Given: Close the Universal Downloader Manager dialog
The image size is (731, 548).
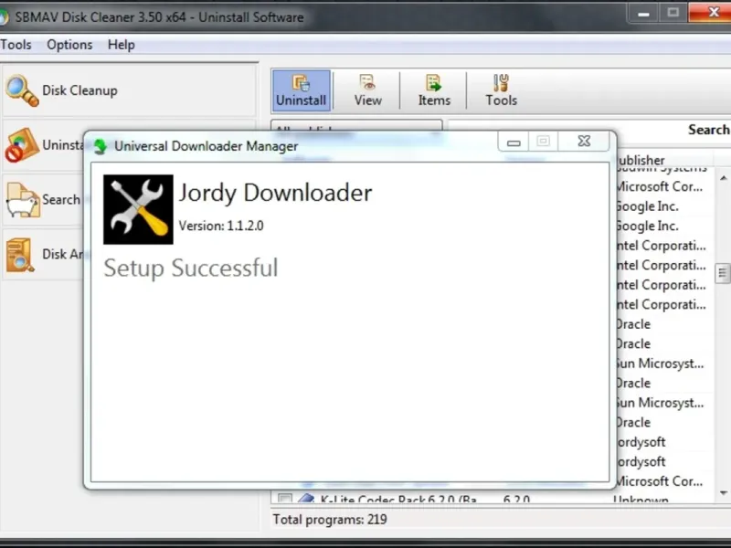Looking at the screenshot, I should [584, 142].
